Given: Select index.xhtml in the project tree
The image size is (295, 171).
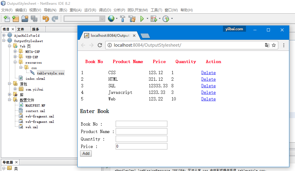Looking at the screenshot, I should point(35,79).
